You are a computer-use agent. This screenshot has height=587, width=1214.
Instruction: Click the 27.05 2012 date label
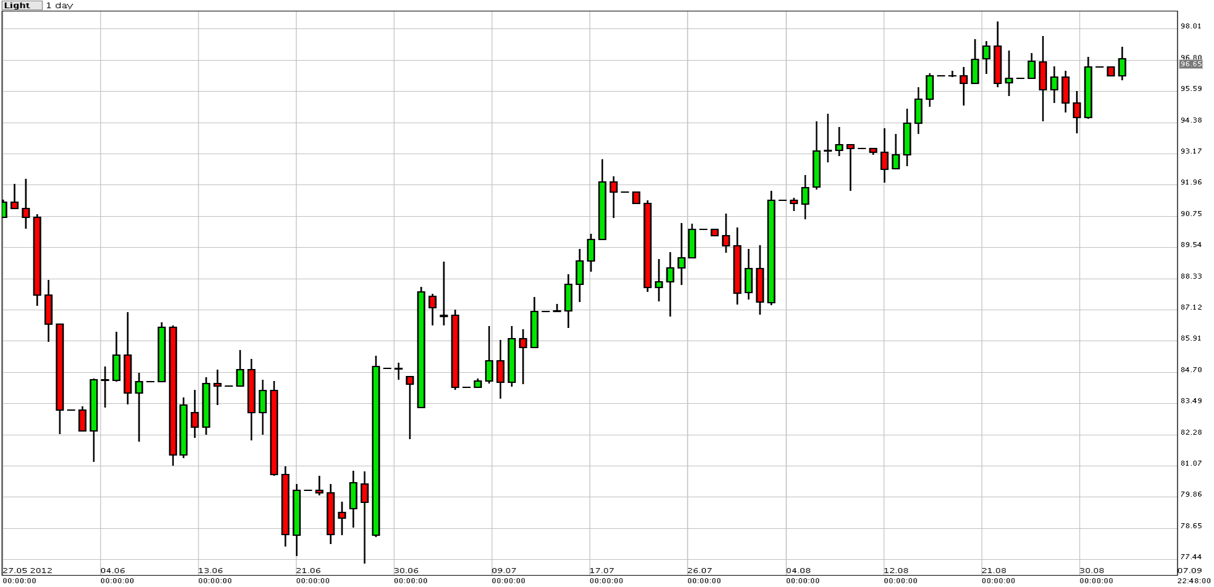tap(27, 571)
